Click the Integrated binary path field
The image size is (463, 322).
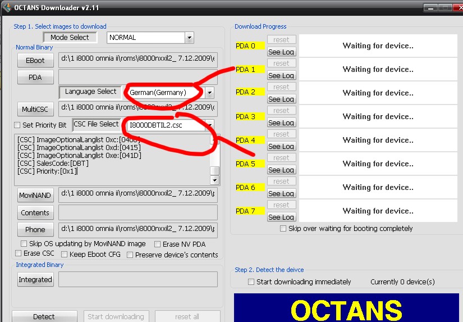138,279
